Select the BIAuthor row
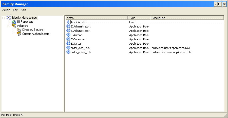This screenshot has width=228, height=118. (x=76, y=35)
